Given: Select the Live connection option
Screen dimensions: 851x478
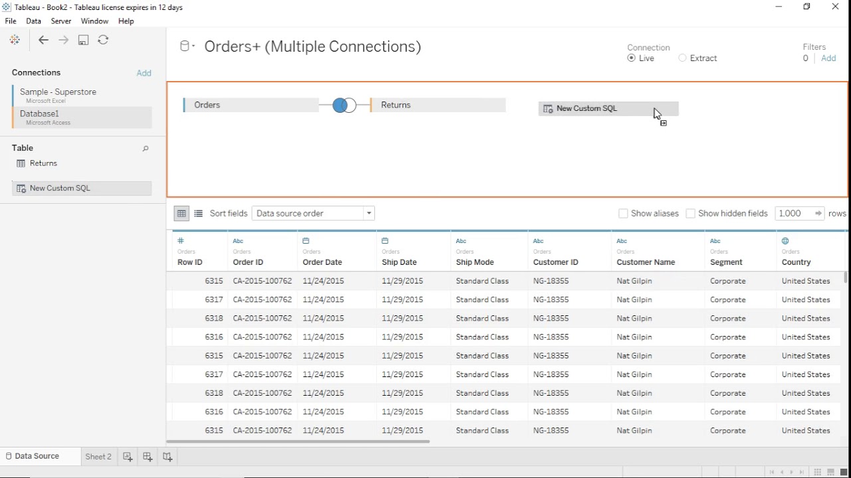Looking at the screenshot, I should click(641, 58).
